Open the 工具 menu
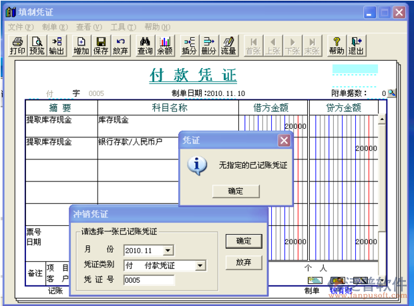This screenshot has width=414, height=306. [x=122, y=27]
